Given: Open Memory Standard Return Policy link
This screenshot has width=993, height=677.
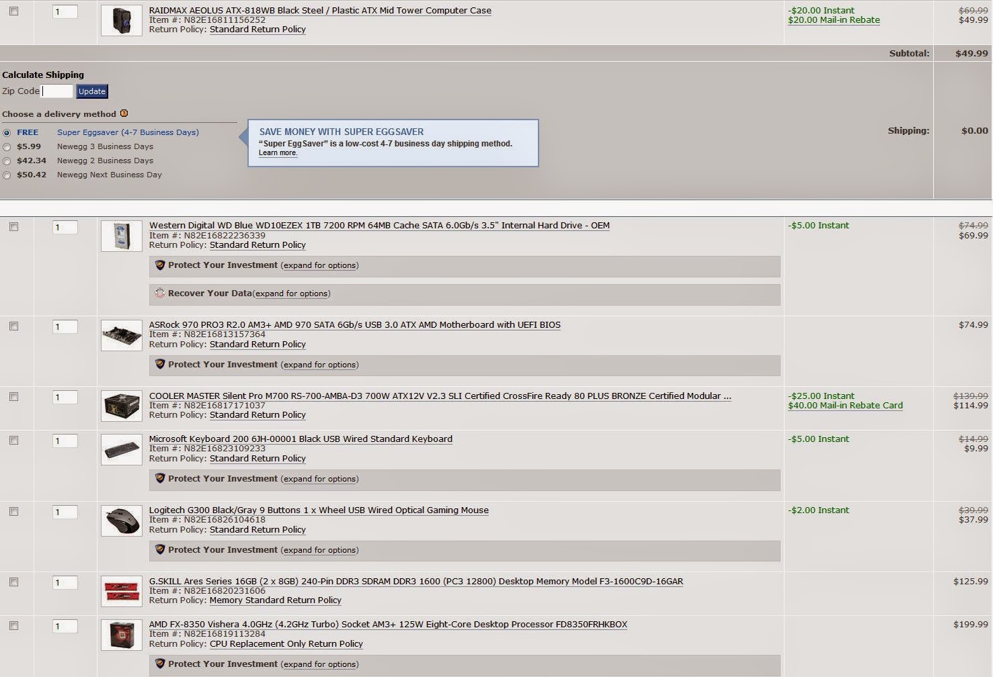Looking at the screenshot, I should (276, 600).
